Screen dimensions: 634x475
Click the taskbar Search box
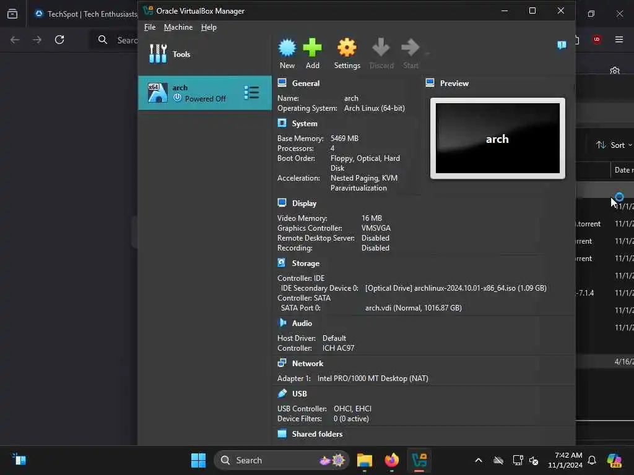click(x=282, y=460)
